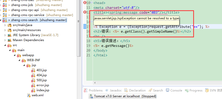Viewport: 222px width, 99px height.
Task: Collapse the zheng-cms-search project node
Action: 1,20
